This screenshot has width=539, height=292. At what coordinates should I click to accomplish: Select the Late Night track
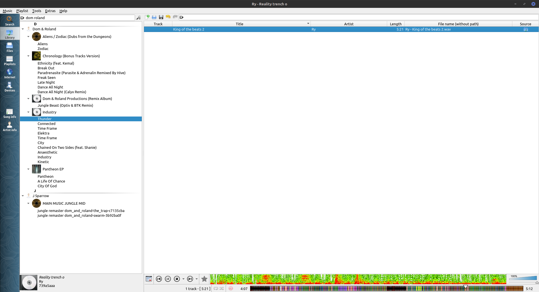[x=46, y=82]
